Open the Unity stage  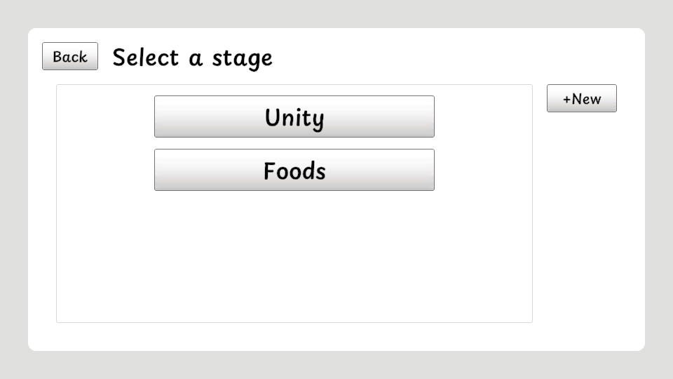coord(294,117)
